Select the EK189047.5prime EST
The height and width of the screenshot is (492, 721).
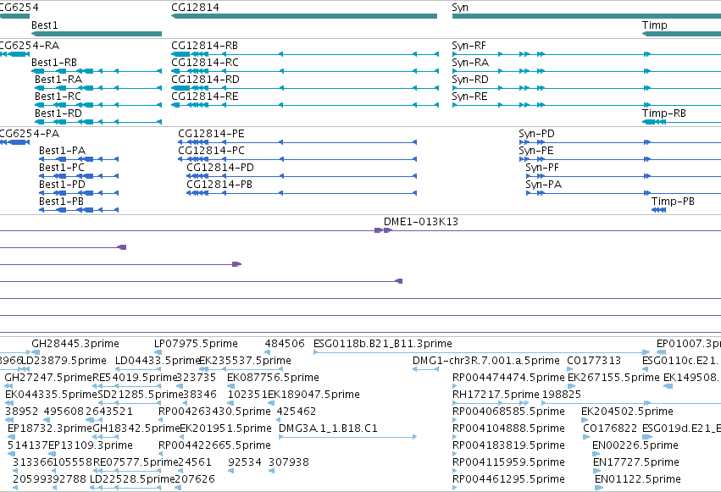[271, 403]
